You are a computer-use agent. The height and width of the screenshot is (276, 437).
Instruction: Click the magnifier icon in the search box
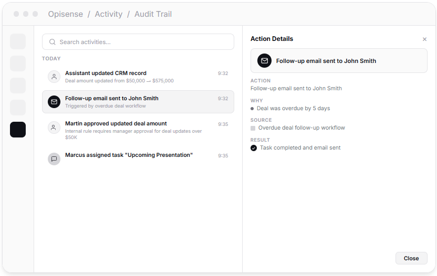[x=53, y=42]
